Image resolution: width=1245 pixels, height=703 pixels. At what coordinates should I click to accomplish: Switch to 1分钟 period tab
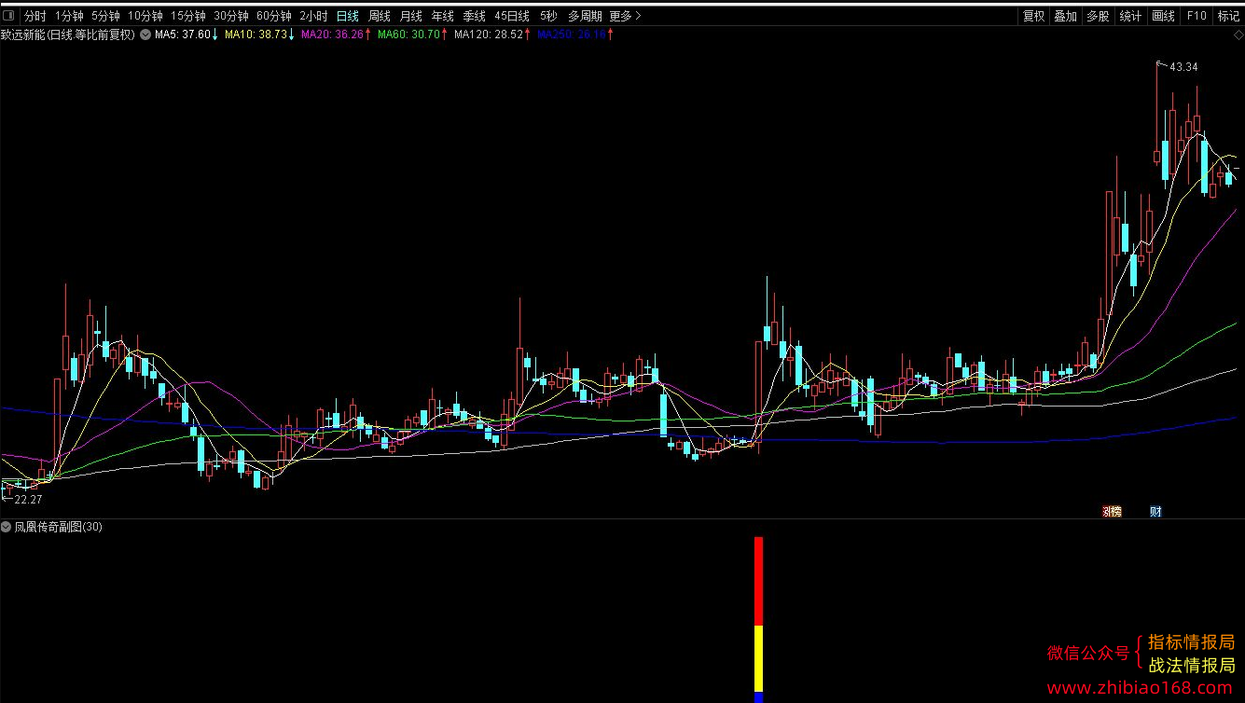(69, 16)
